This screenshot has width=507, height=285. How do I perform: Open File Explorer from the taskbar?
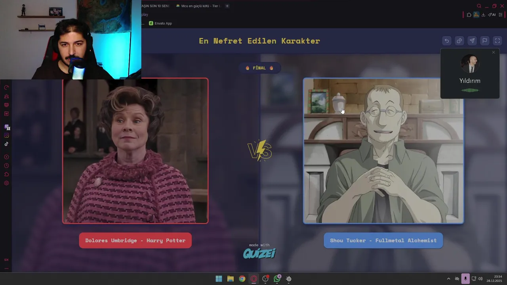(x=231, y=279)
